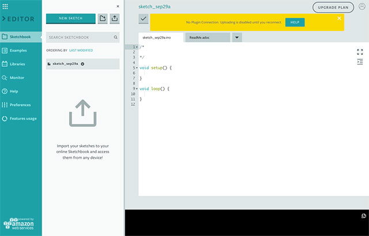Open the Examples panel in the sidebar
369x236 pixels.
pos(18,51)
